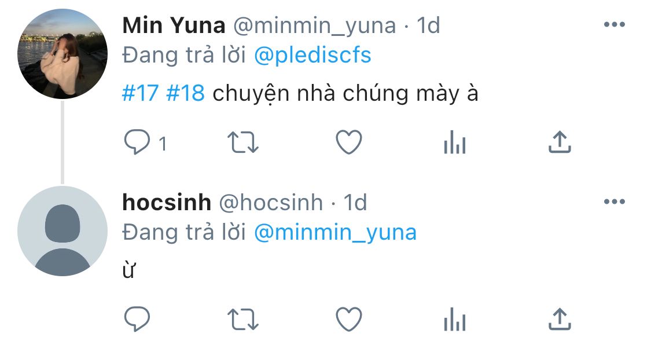Open more options for Min Yuna's tweet

tap(615, 24)
